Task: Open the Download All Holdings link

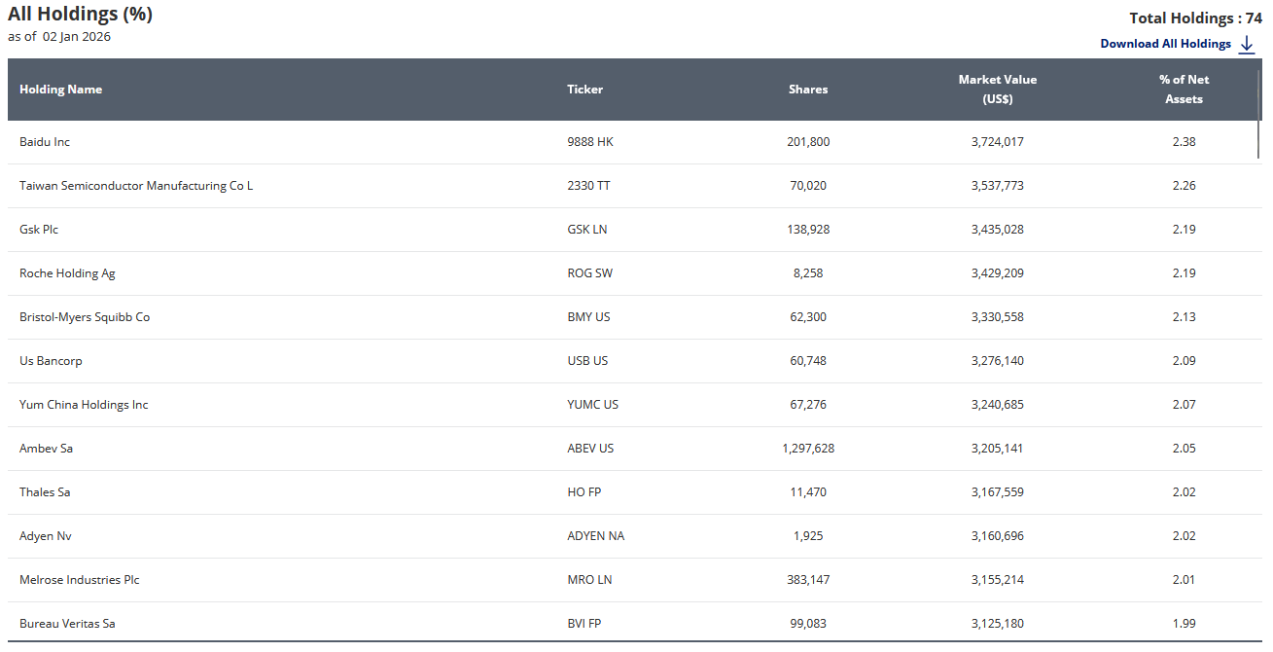Action: [1165, 44]
